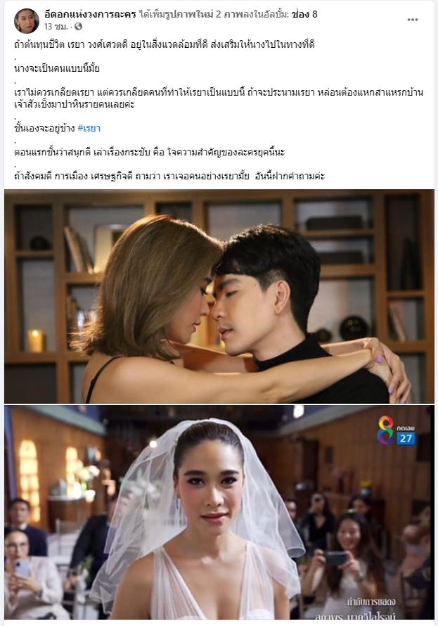
Task: Click the page's profile avatar picture
Action: tap(27, 21)
